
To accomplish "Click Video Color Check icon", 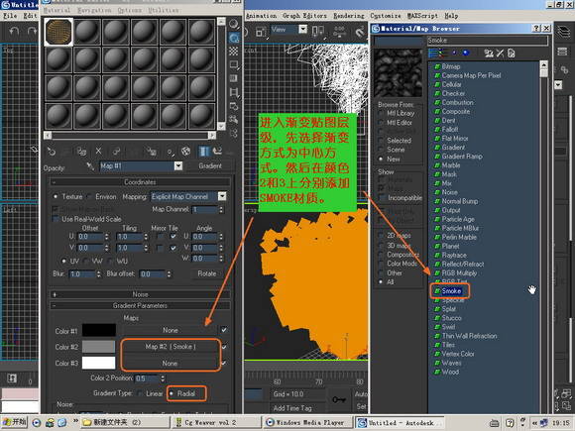I will click(234, 78).
